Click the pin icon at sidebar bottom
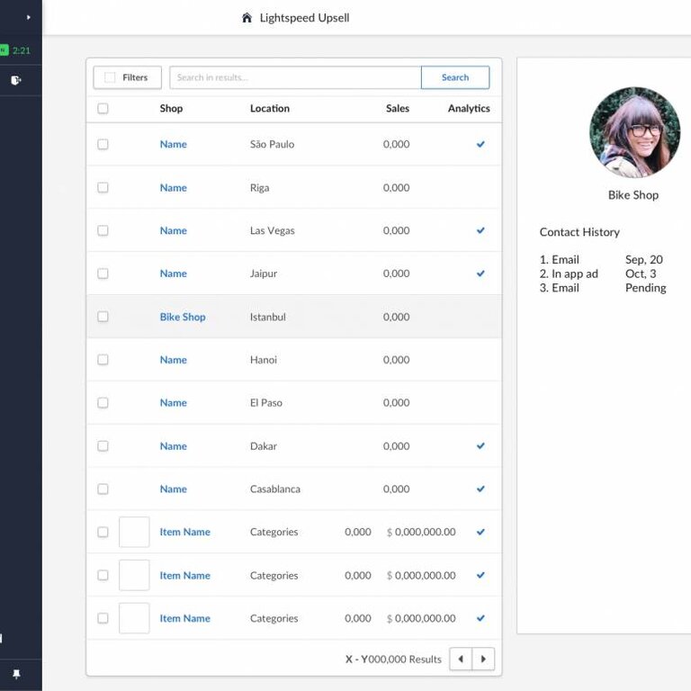This screenshot has height=691, width=691. pyautogui.click(x=15, y=674)
